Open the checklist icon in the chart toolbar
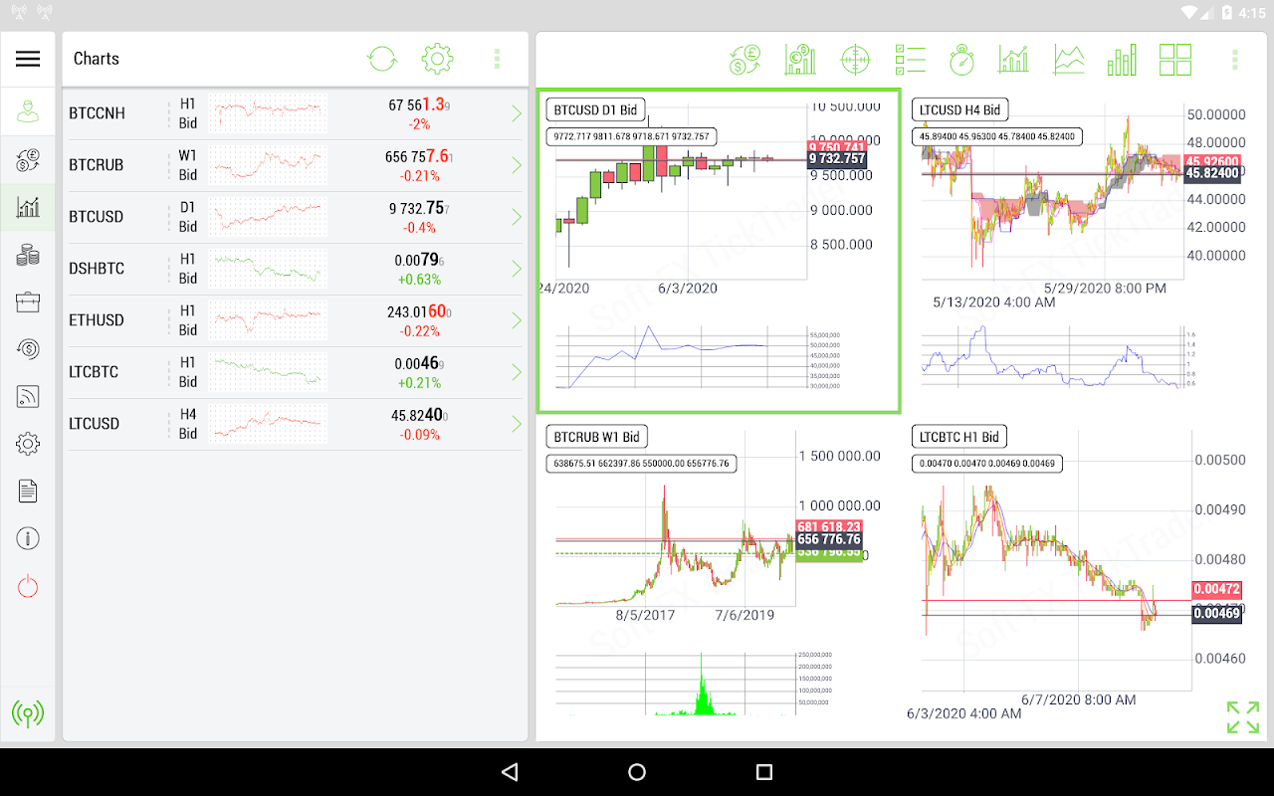 coord(910,59)
